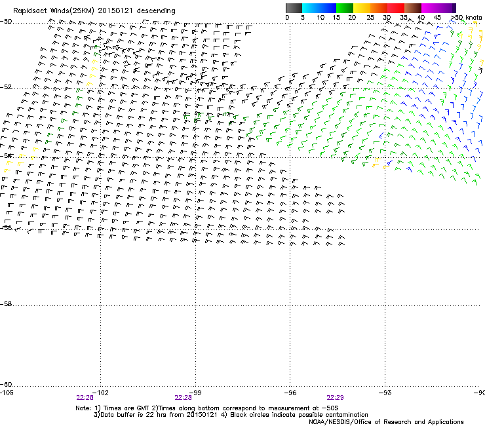485x426 pixels.
Task: Pick the magenta 40-45 knots color segment
Action: point(430,8)
